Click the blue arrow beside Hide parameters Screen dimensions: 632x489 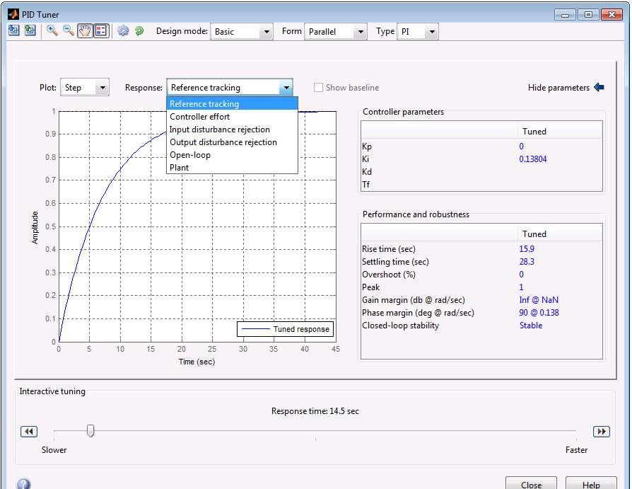[x=599, y=87]
